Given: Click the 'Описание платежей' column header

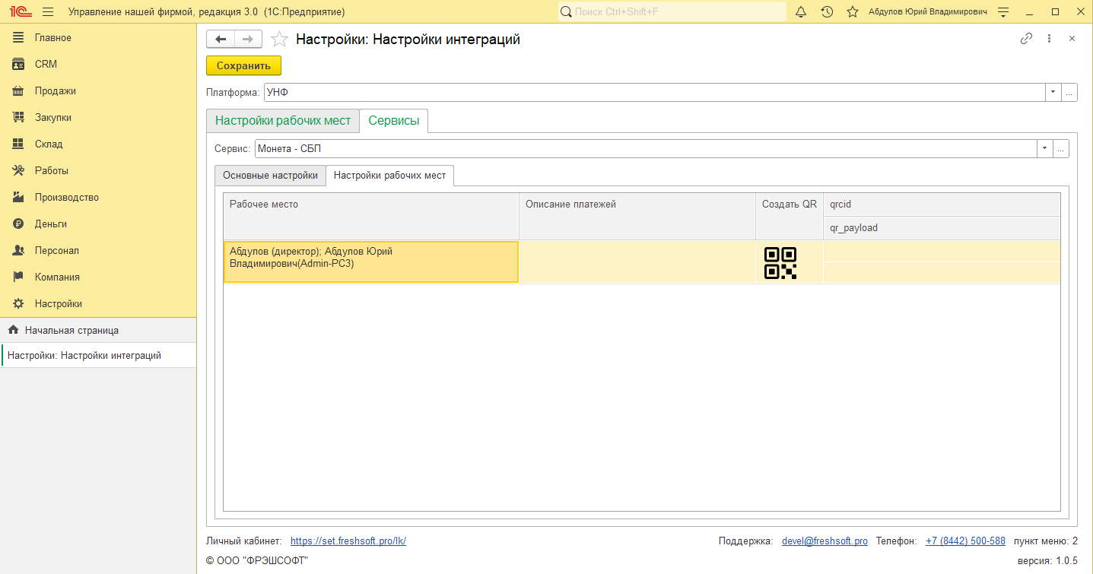Looking at the screenshot, I should 637,216.
